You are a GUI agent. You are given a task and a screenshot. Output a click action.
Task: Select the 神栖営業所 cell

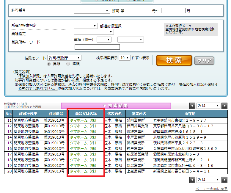click(x=139, y=143)
